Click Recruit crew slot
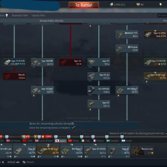The image size is (167, 167). pyautogui.click(x=142, y=151)
